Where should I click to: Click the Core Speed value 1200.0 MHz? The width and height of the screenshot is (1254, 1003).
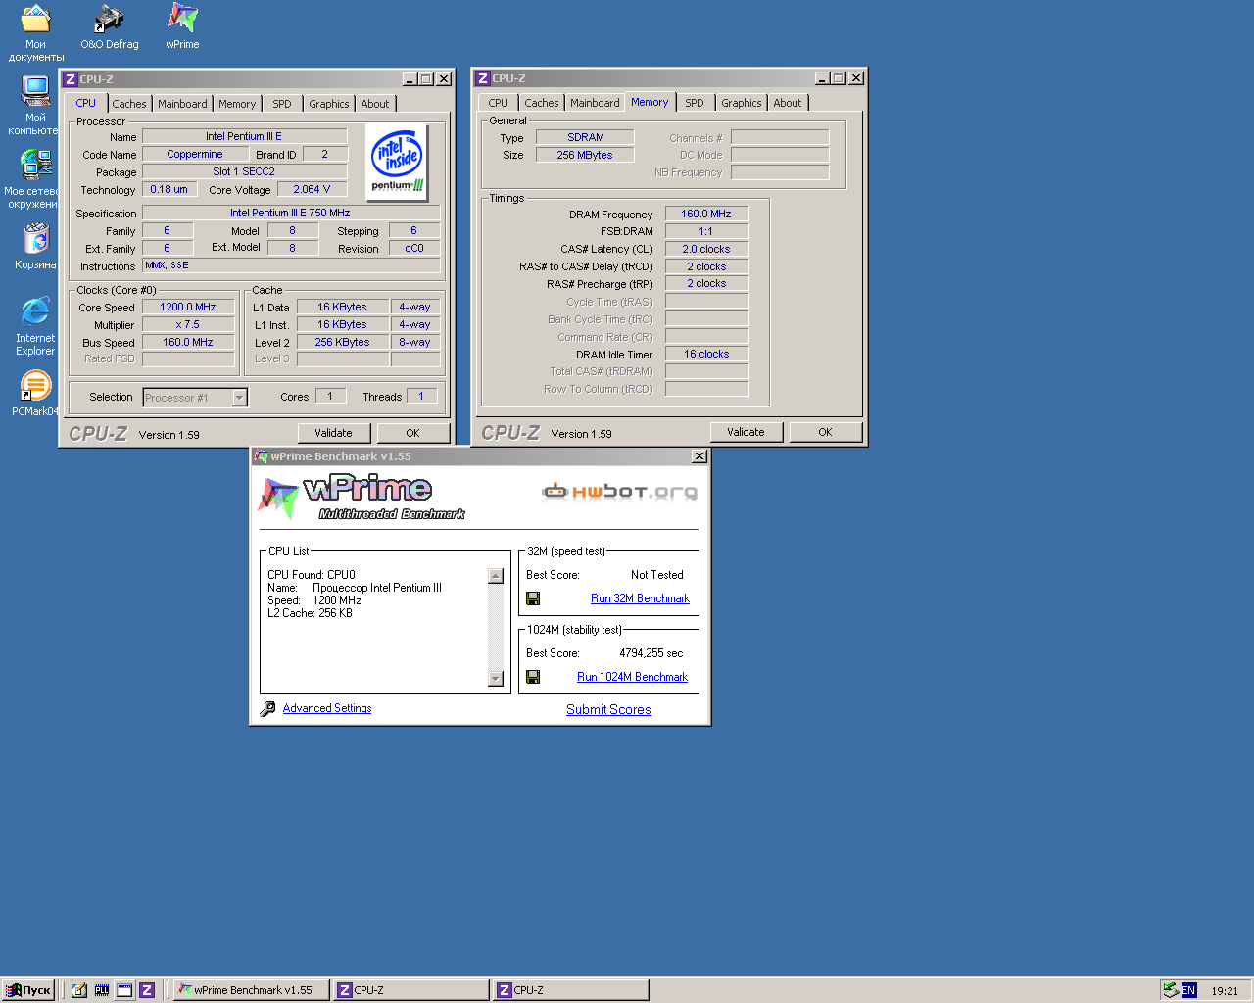point(188,307)
